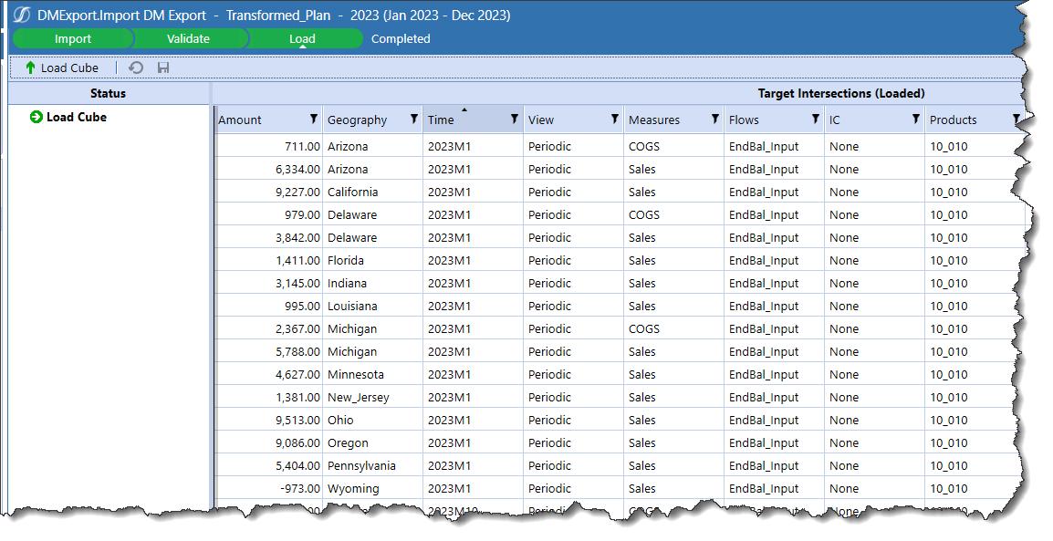Open the View column filter
The height and width of the screenshot is (541, 1053).
[614, 119]
